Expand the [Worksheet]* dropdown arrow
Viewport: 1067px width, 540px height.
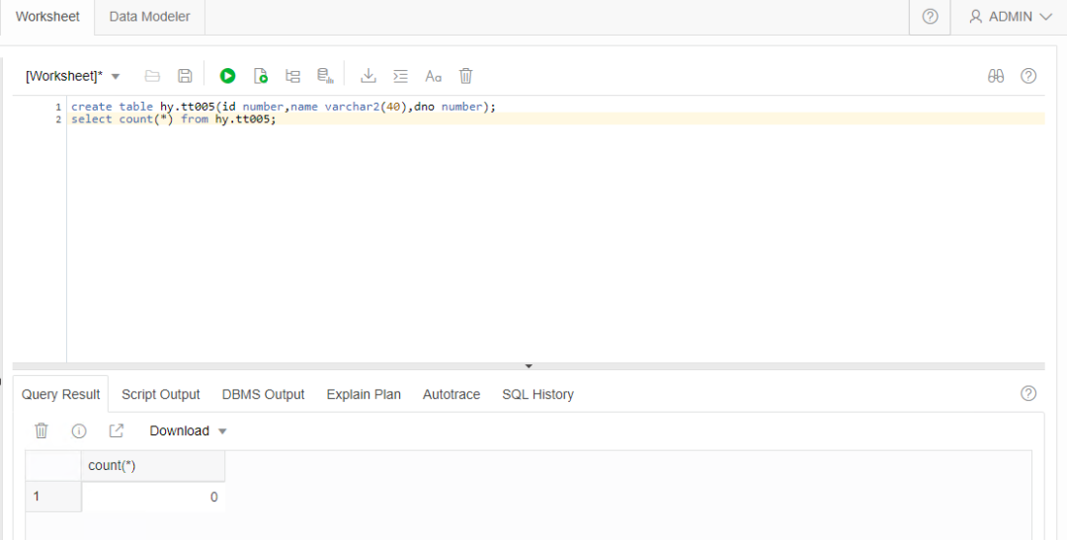pyautogui.click(x=116, y=77)
